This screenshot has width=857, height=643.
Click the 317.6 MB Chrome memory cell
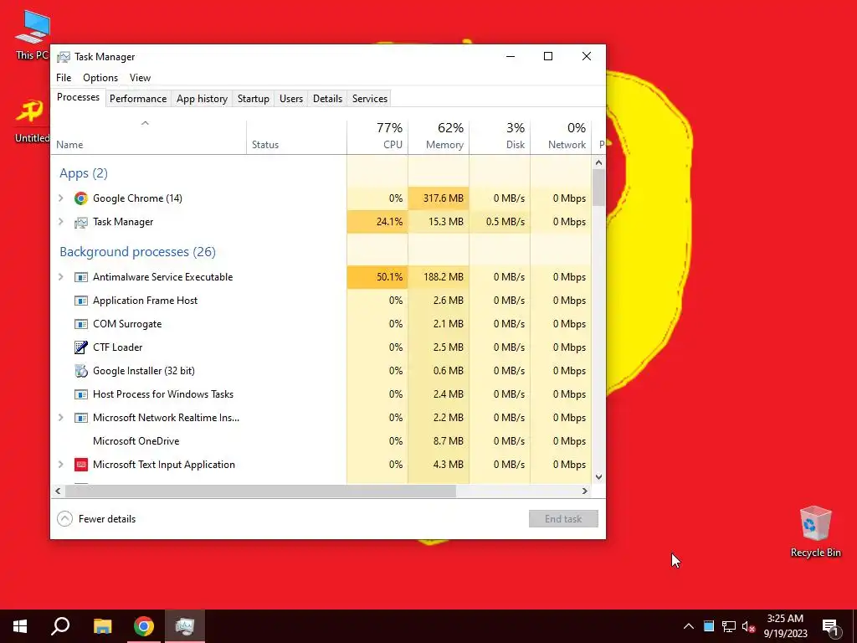439,198
